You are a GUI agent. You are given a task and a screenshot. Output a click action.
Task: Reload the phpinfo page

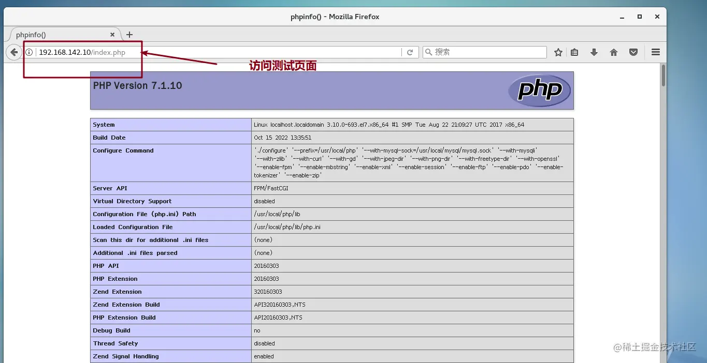[x=410, y=52]
